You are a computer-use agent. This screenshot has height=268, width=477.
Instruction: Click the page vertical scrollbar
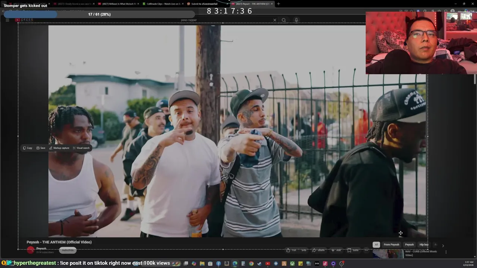tap(475, 79)
